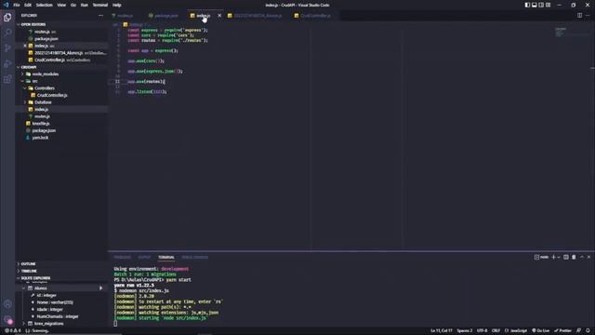Viewport: 595px width, 335px height.
Task: Open the feedback icon in status bar
Action: tap(578, 331)
